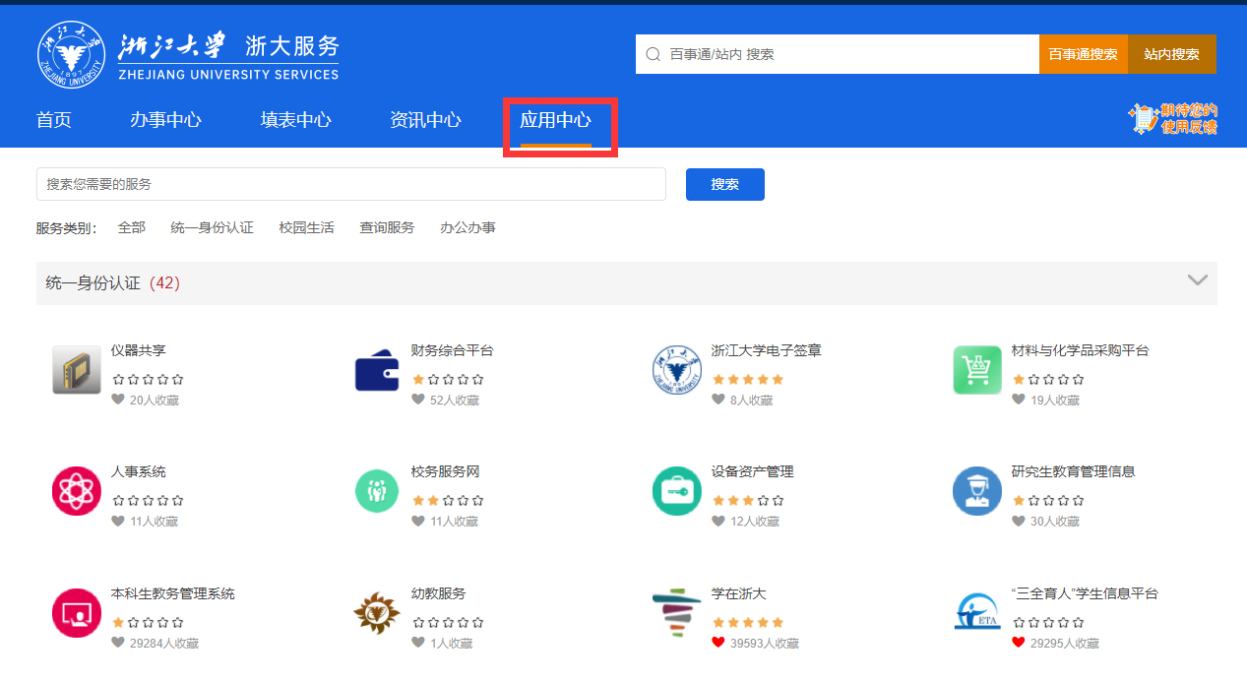Open the "三全育人"学生信息平台 icon
This screenshot has height=682, width=1247.
point(977,613)
